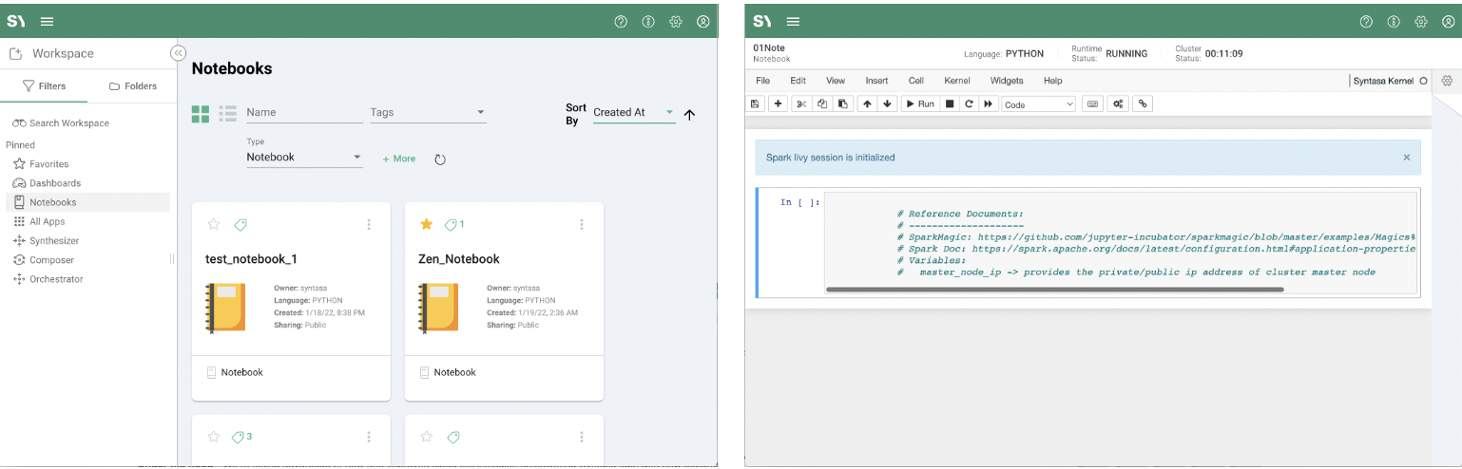Switch to the Folders tab

pos(132,86)
